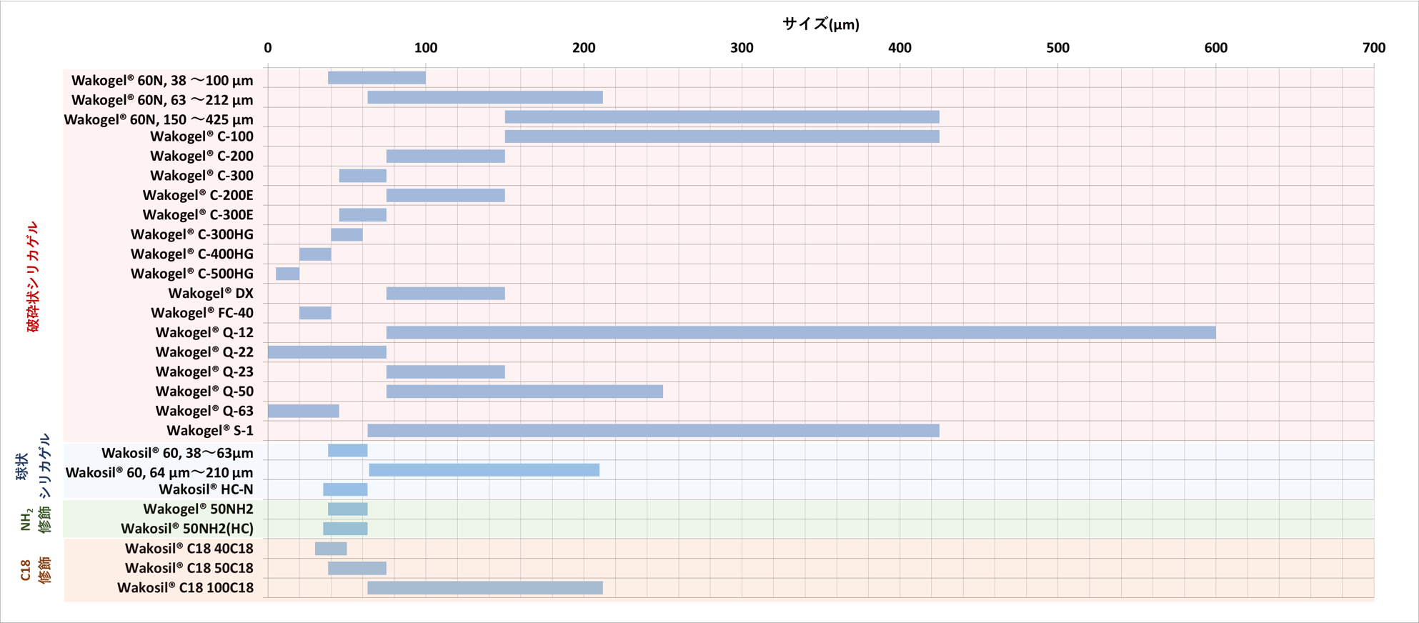This screenshot has width=1419, height=623.
Task: Click the Wakosil C18 100C18 bar
Action: pyautogui.click(x=484, y=587)
